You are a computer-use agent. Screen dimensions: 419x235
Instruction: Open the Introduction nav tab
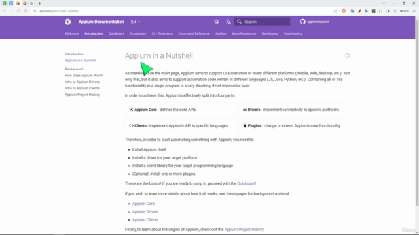coord(94,33)
